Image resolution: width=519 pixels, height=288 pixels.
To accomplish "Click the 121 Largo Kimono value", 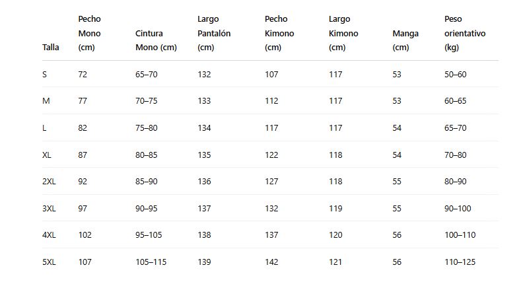I will [x=335, y=262].
